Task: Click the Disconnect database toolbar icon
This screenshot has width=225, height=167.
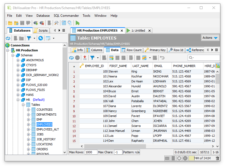Action: 42,23
